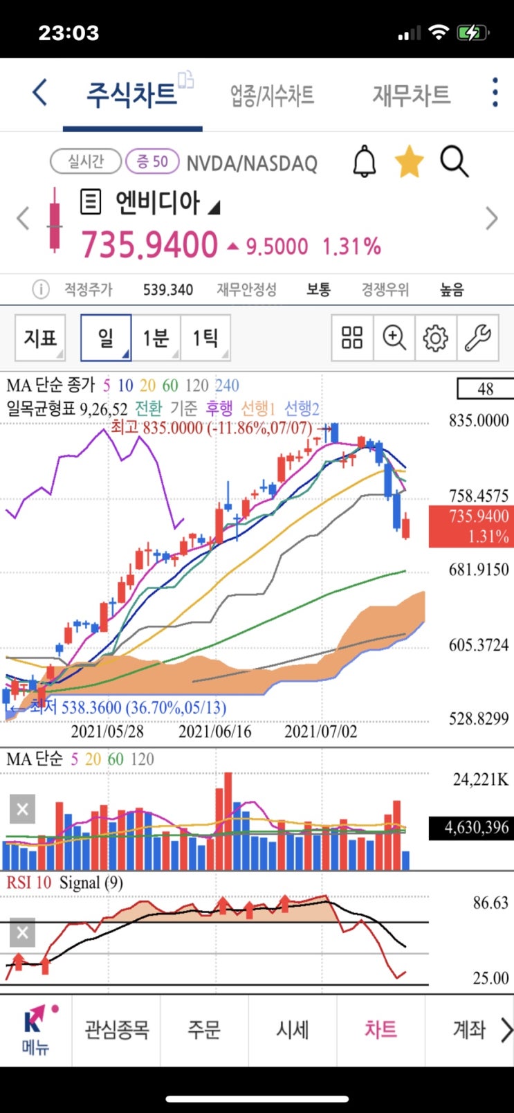The width and height of the screenshot is (514, 1113).
Task: Tap the candlestick icon beside stock name
Action: (54, 219)
